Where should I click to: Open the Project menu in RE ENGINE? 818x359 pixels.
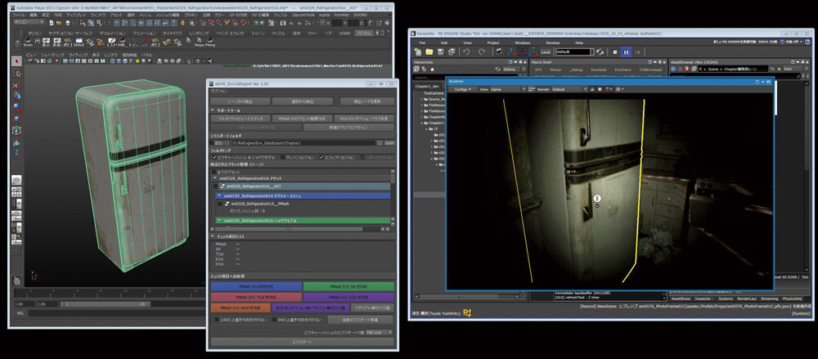click(493, 43)
